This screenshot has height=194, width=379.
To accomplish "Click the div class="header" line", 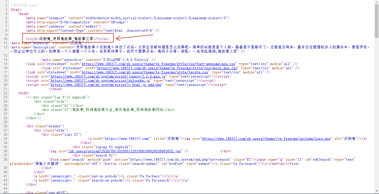I will coord(45,126).
